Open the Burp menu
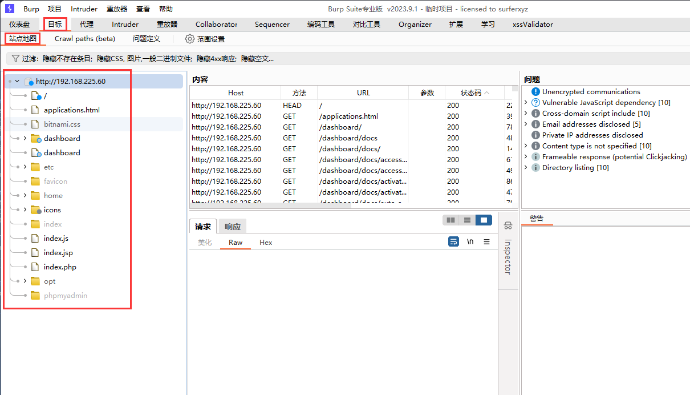The height and width of the screenshot is (395, 690). [31, 9]
